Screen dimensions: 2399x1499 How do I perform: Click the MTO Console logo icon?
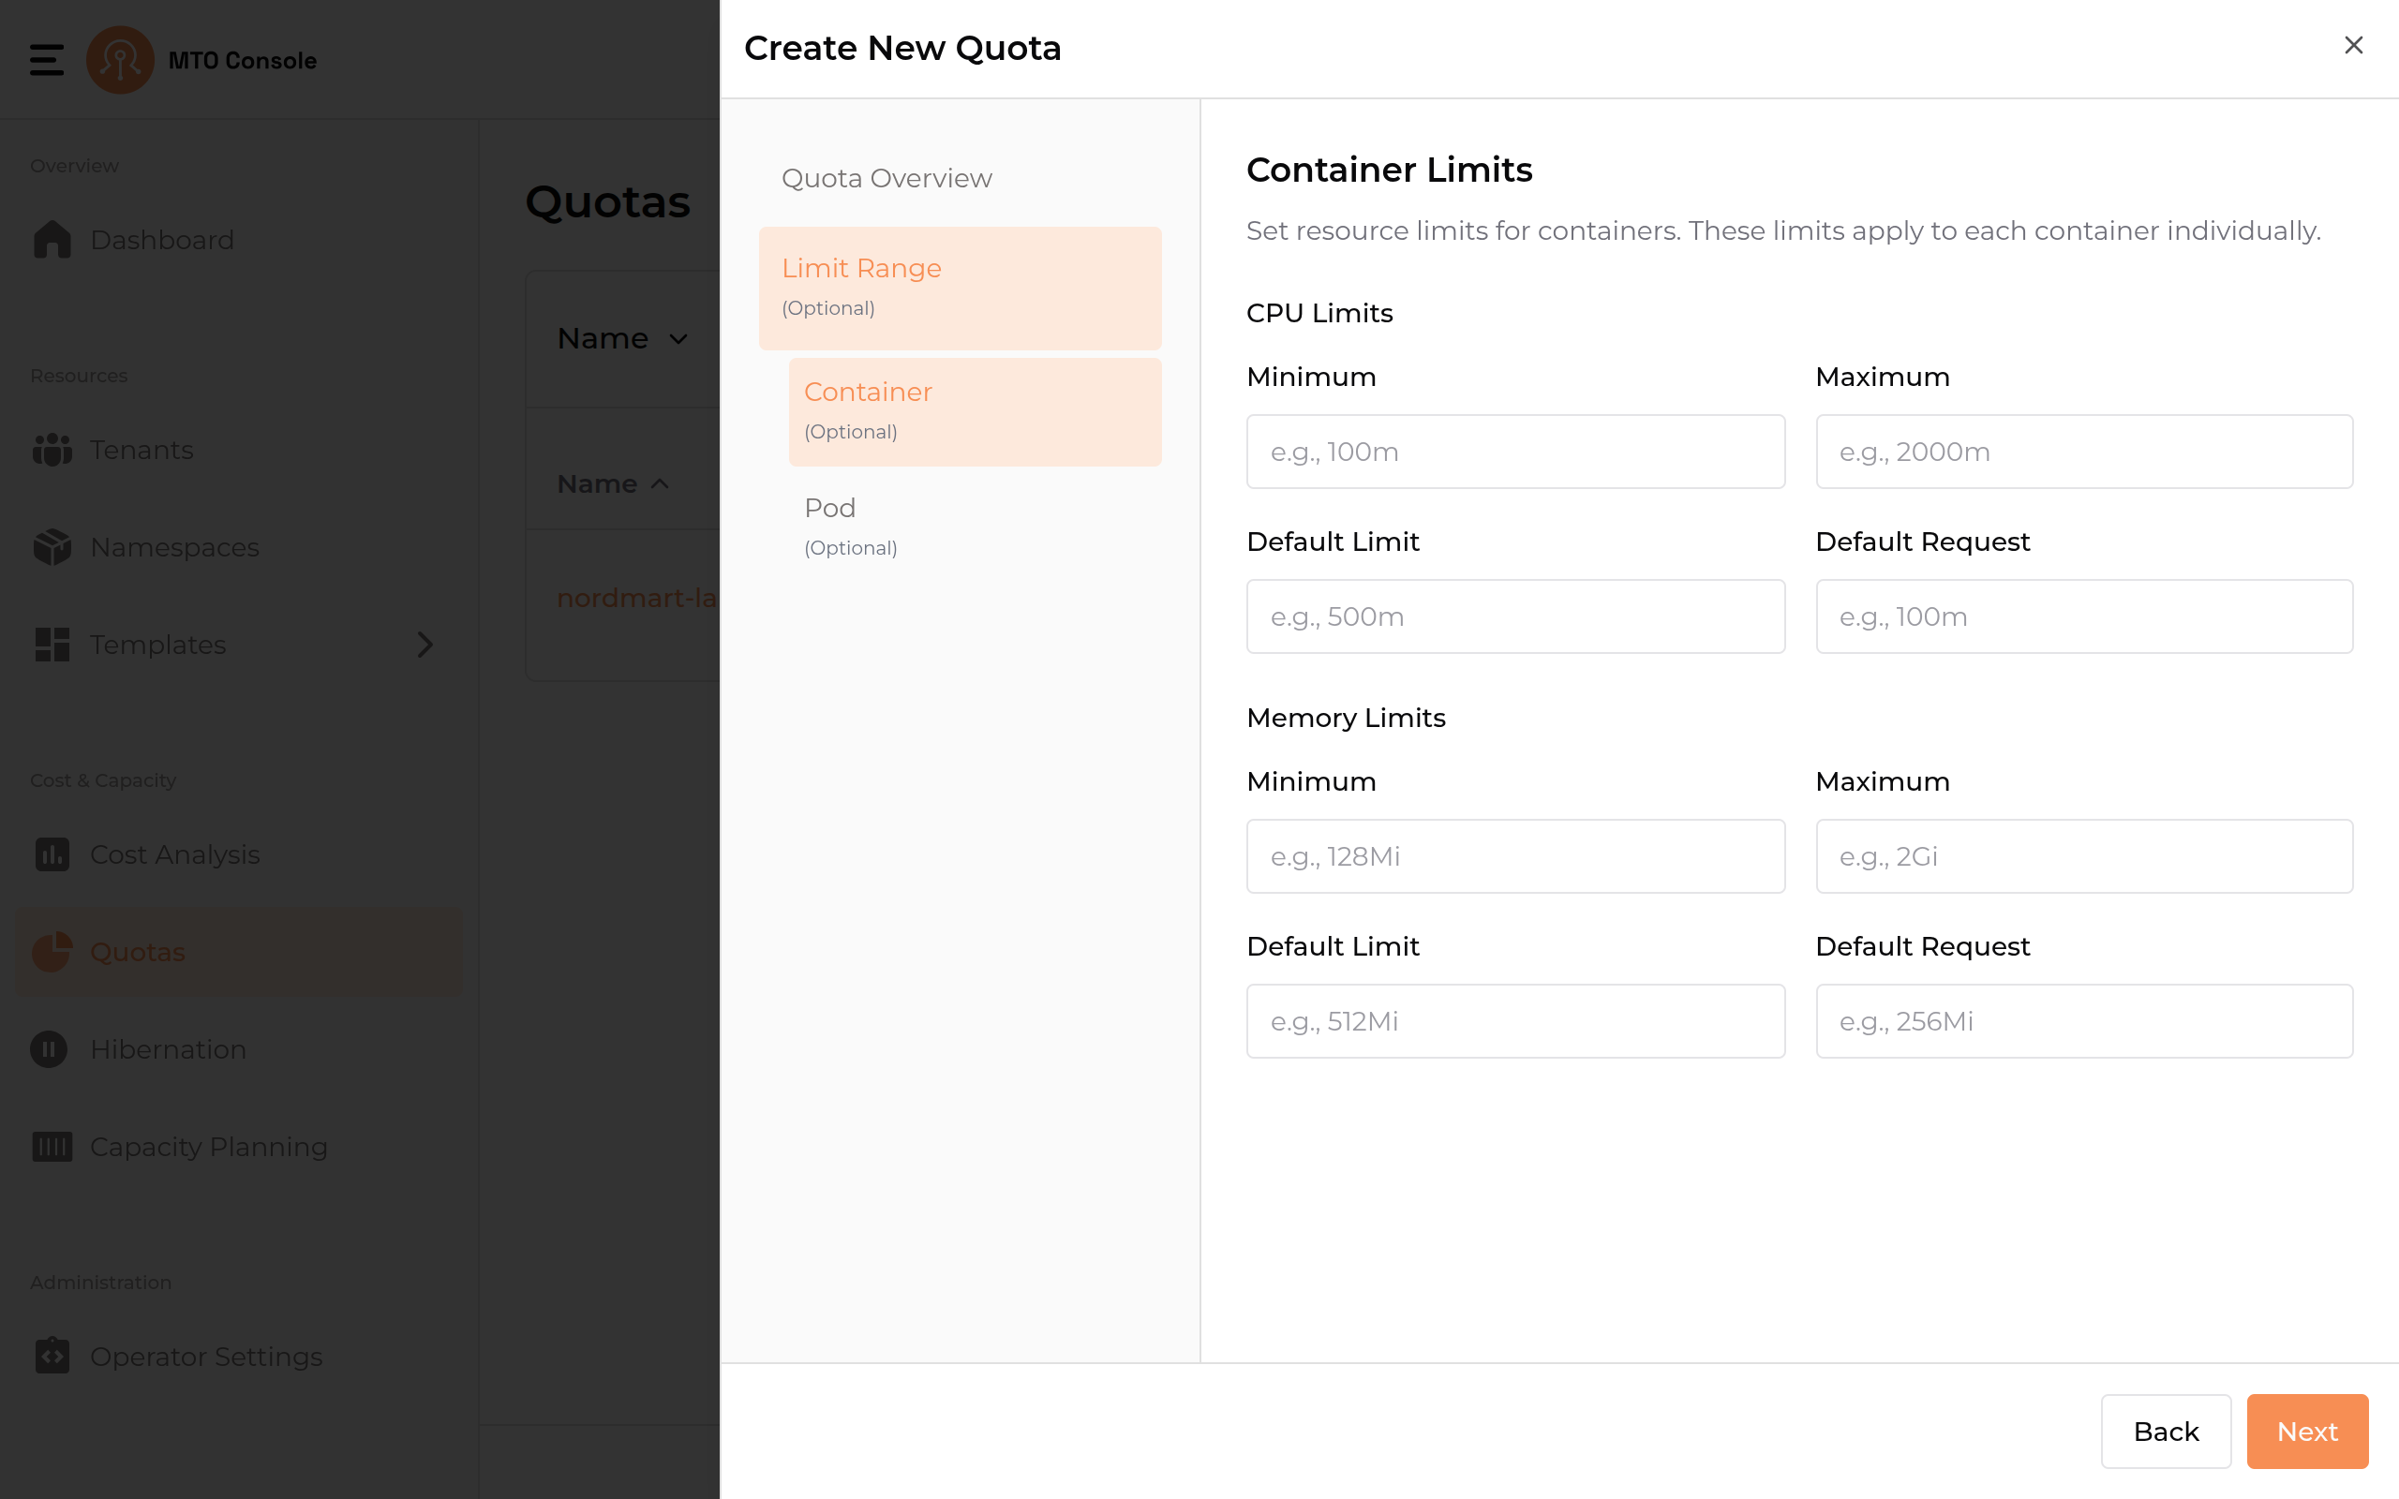click(120, 59)
